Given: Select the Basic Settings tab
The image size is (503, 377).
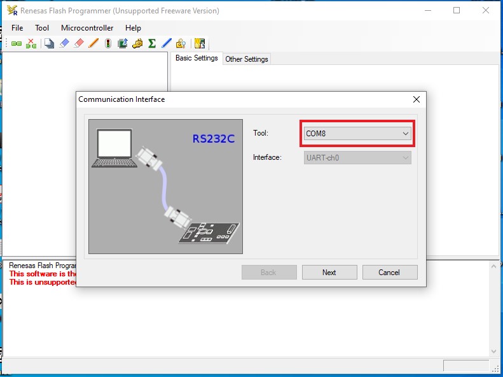Looking at the screenshot, I should [x=196, y=59].
